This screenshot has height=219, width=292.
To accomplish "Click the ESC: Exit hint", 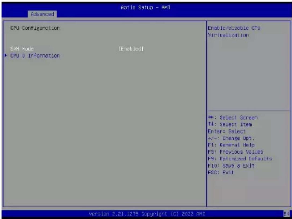I will point(221,172).
